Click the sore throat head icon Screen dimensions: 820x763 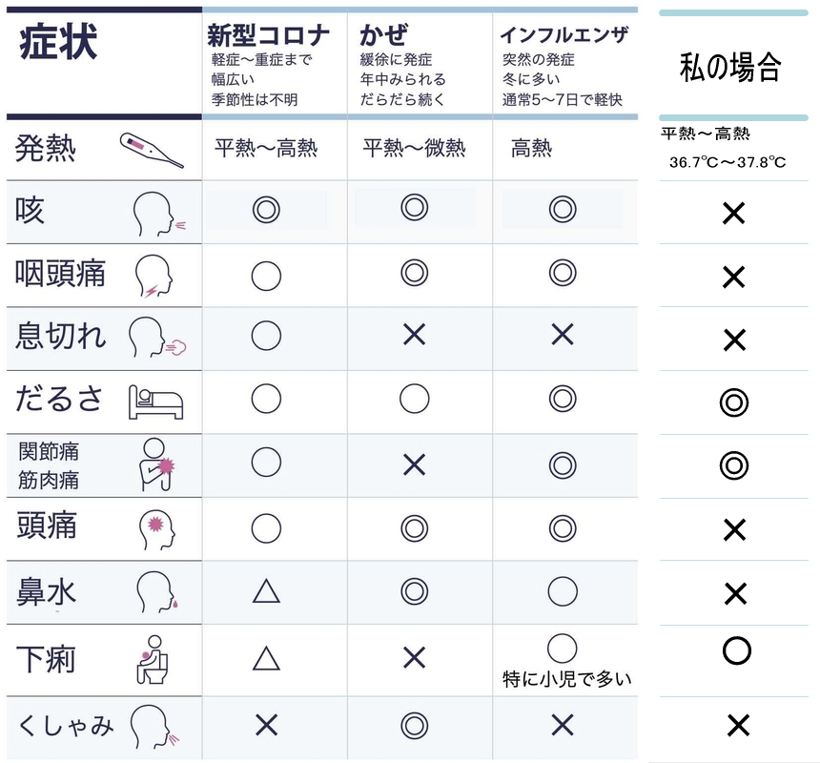coord(154,276)
